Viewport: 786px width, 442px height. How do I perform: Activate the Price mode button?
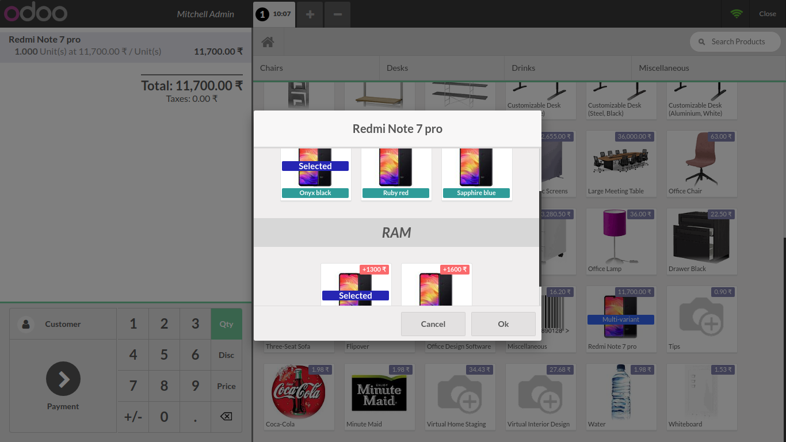click(x=226, y=386)
